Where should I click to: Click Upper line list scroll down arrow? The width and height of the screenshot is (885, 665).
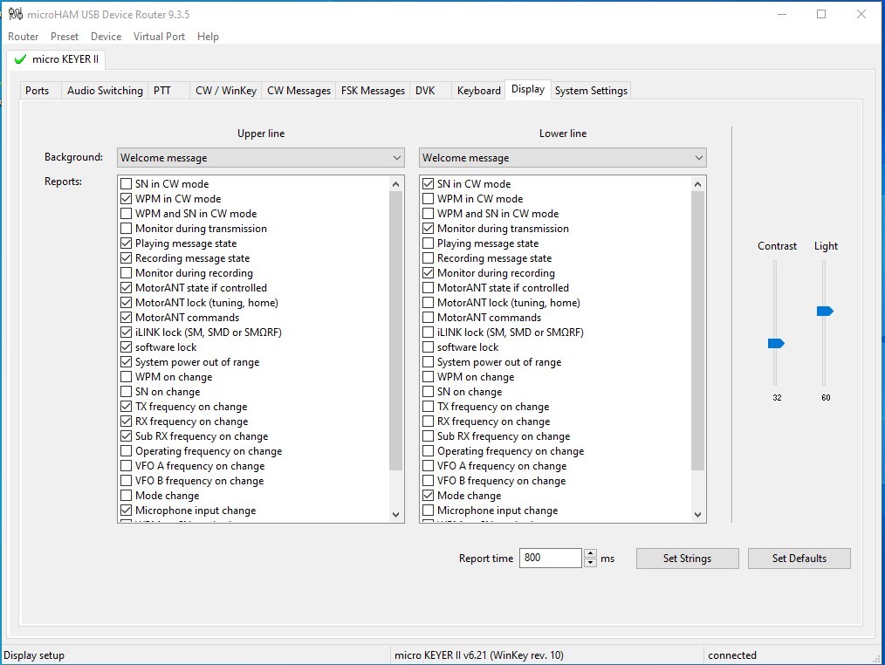395,514
